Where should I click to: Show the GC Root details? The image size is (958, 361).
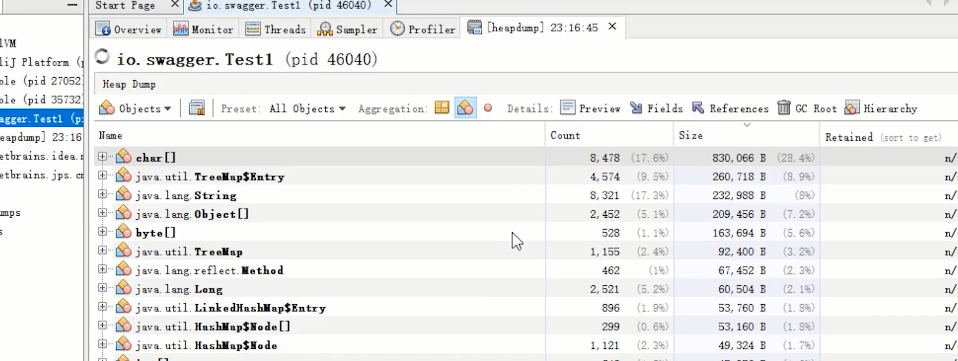click(807, 108)
